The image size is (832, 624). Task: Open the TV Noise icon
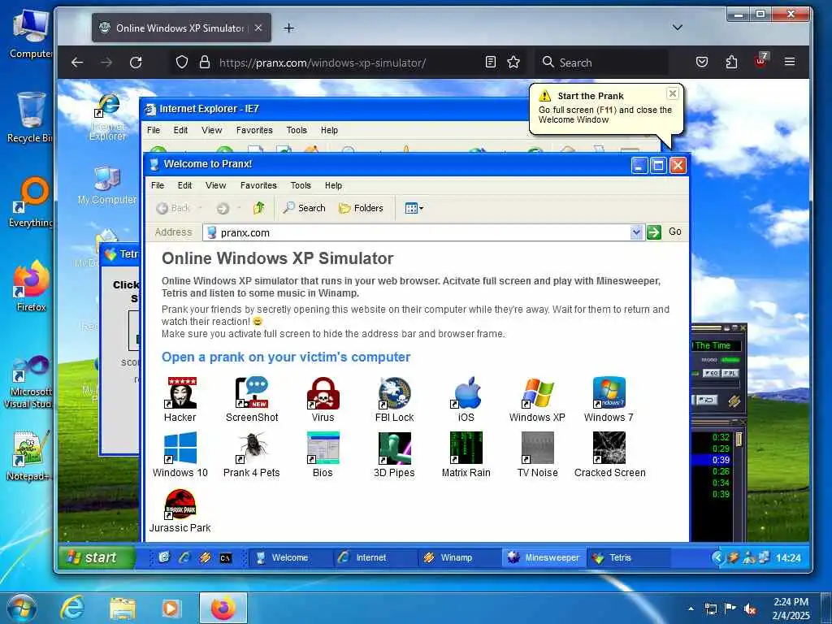point(537,454)
